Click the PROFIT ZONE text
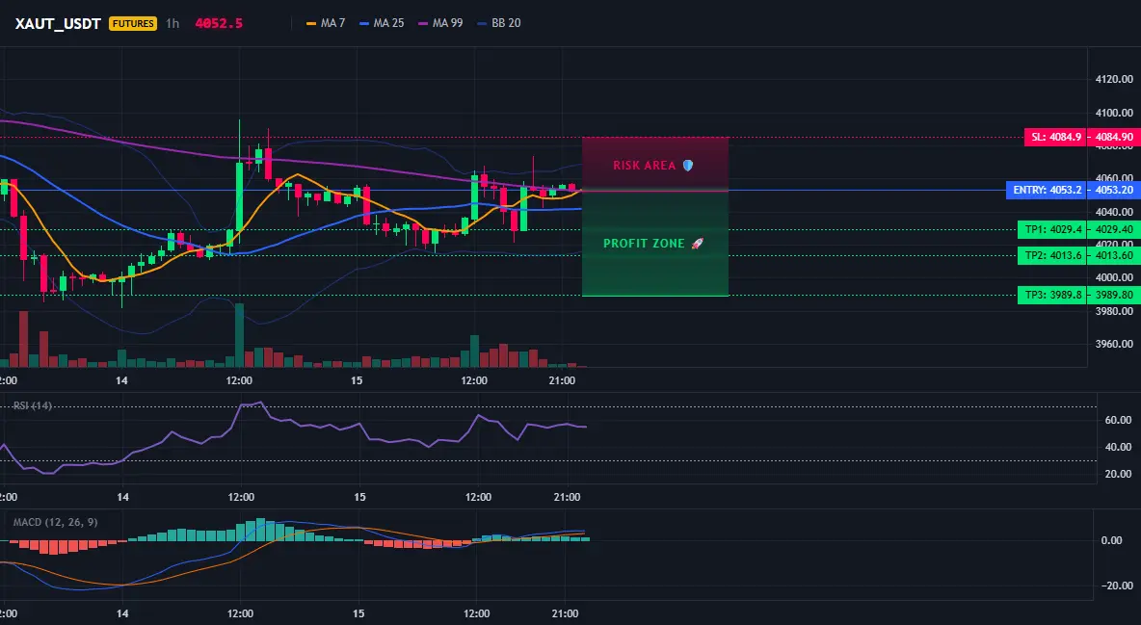This screenshot has width=1141, height=625. coord(644,244)
